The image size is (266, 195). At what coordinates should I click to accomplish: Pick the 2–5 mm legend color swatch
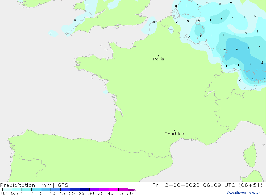tap(36, 190)
